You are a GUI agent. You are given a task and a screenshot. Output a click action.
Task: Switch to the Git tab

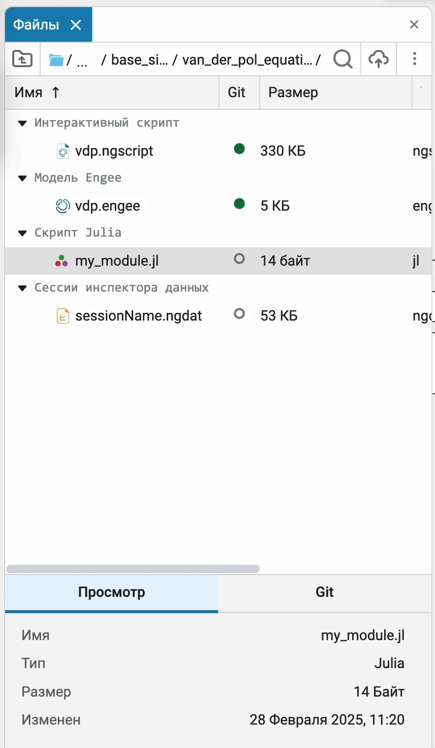click(324, 592)
